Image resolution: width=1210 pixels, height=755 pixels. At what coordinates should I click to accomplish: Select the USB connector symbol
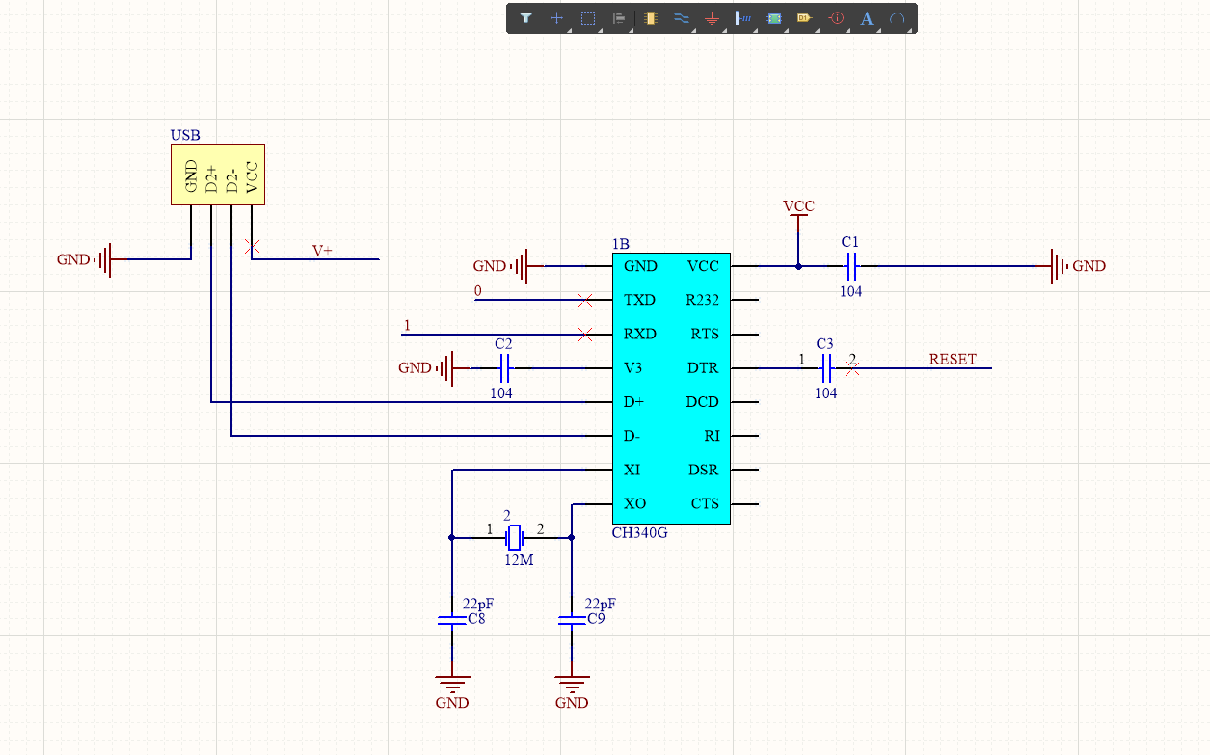tap(216, 175)
